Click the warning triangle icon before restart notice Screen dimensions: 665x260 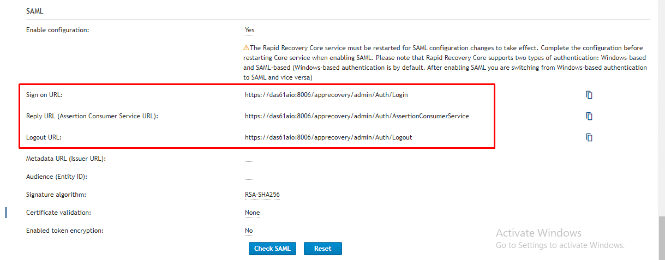246,48
